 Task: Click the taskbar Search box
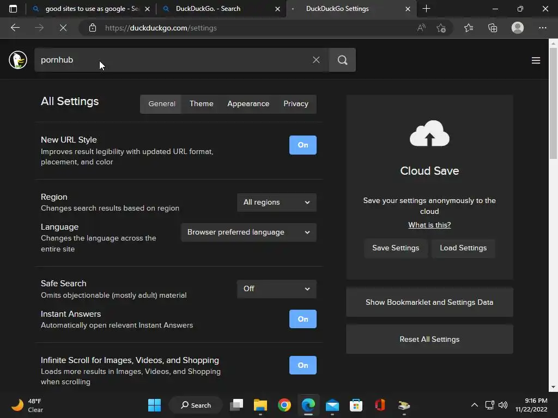(196, 405)
